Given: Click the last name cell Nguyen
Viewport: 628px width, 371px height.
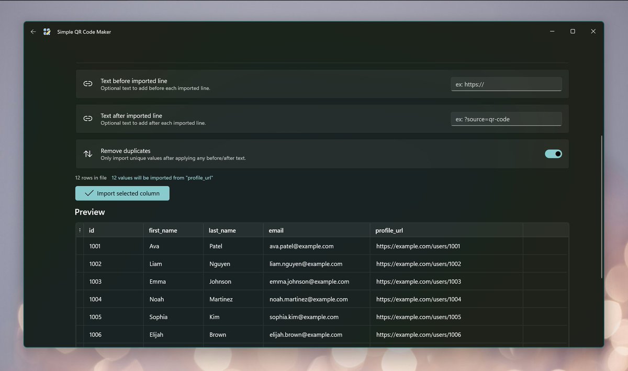Looking at the screenshot, I should 233,264.
